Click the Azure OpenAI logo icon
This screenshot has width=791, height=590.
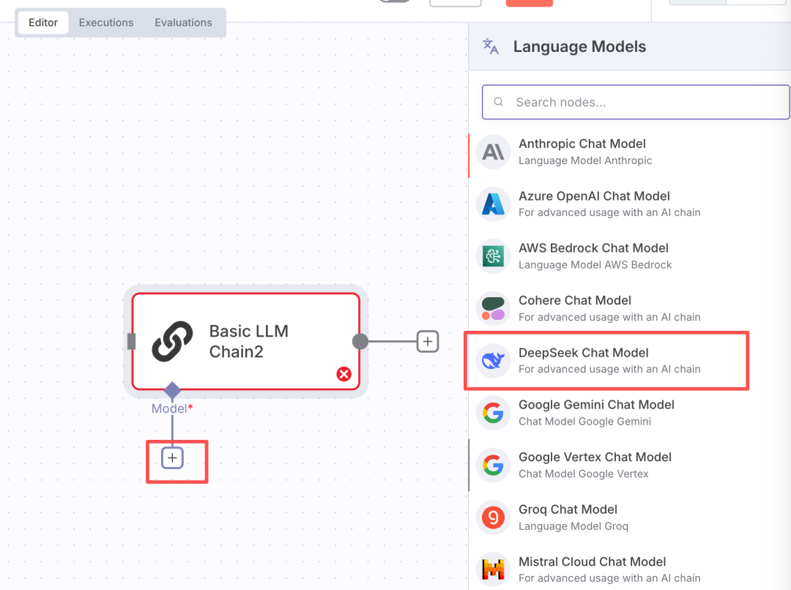(493, 204)
